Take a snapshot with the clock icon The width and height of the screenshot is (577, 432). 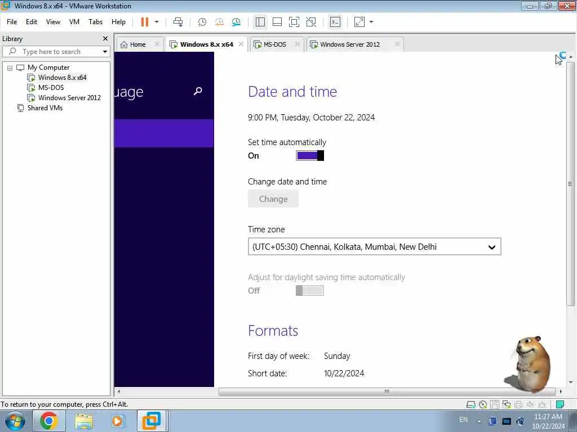pos(202,22)
